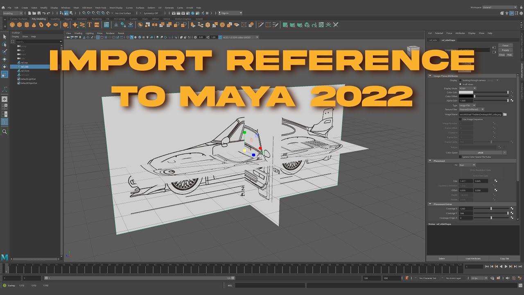This screenshot has width=524, height=295.
Task: Select the looking through camera radio button
Action: click(x=460, y=80)
